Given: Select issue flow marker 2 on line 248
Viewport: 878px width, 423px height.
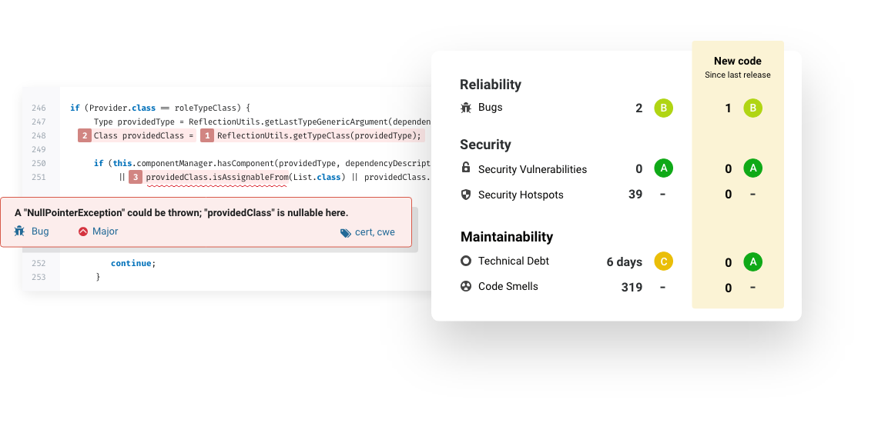Looking at the screenshot, I should 85,135.
